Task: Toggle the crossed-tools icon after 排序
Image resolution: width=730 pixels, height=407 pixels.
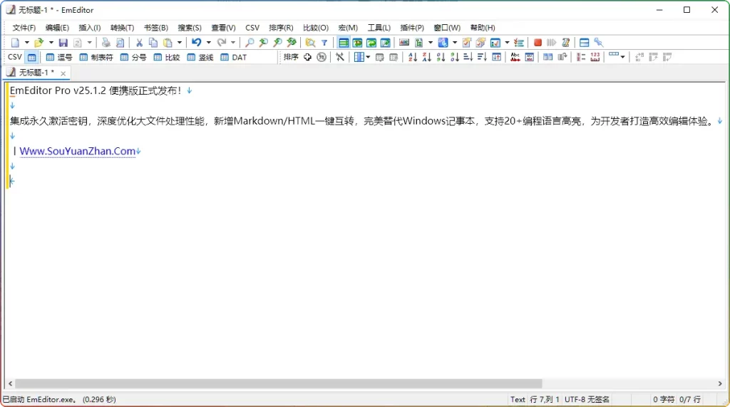Action: point(340,57)
